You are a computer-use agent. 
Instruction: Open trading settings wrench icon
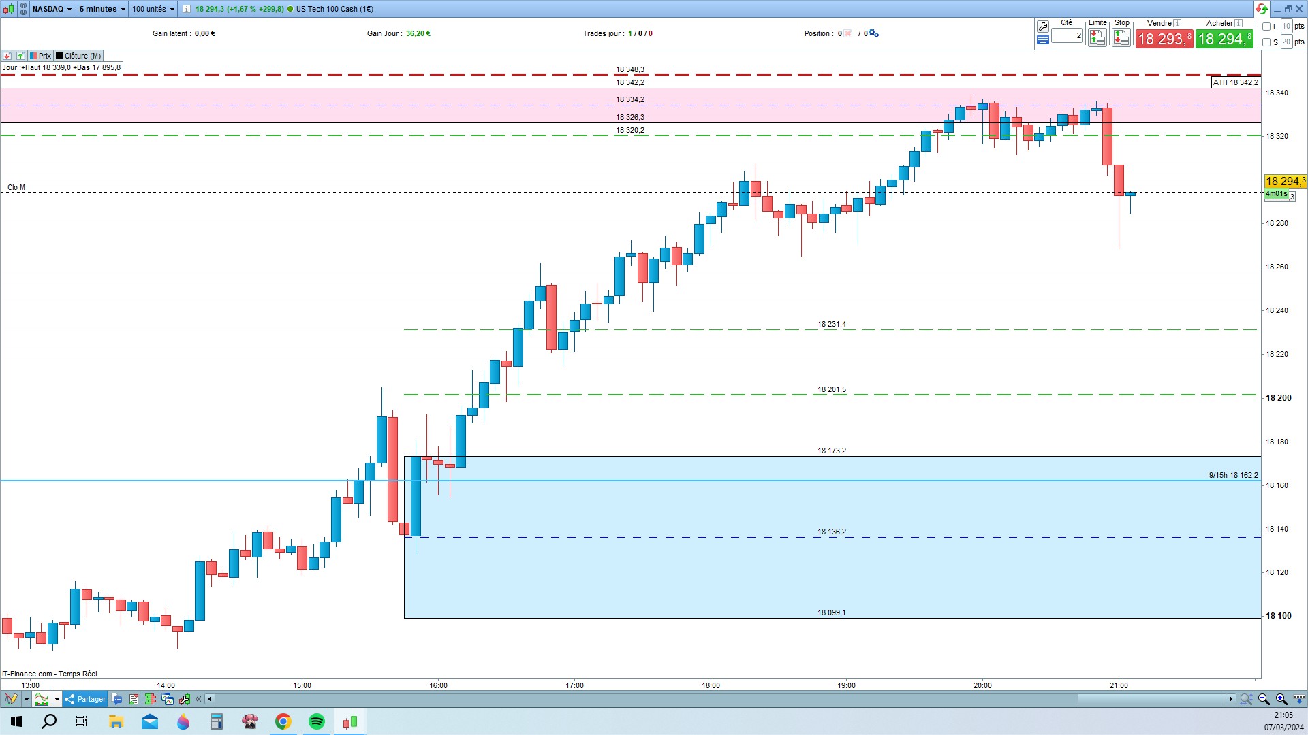[1042, 27]
